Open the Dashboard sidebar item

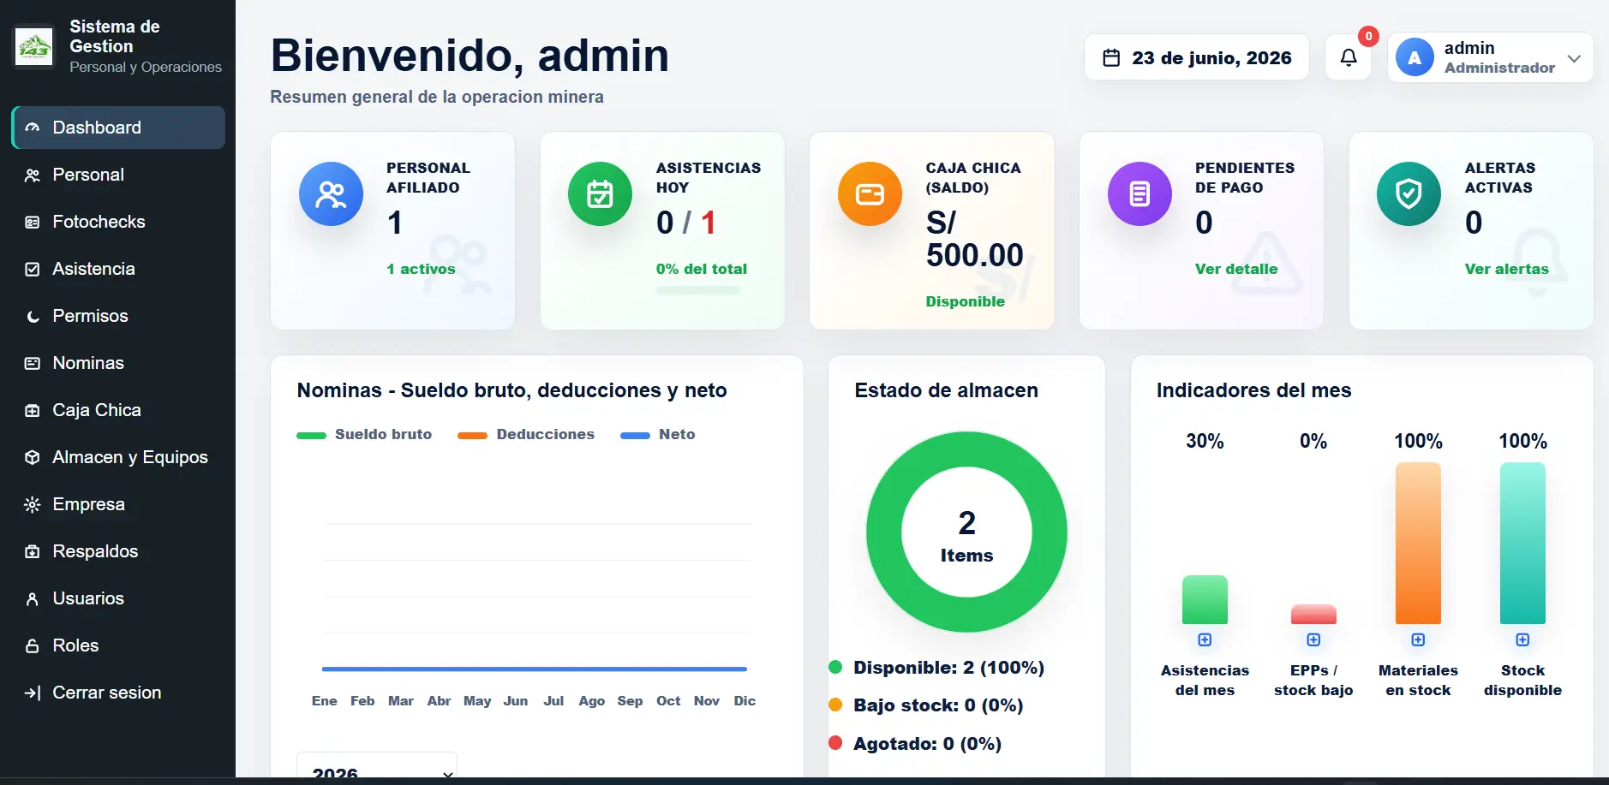[118, 128]
